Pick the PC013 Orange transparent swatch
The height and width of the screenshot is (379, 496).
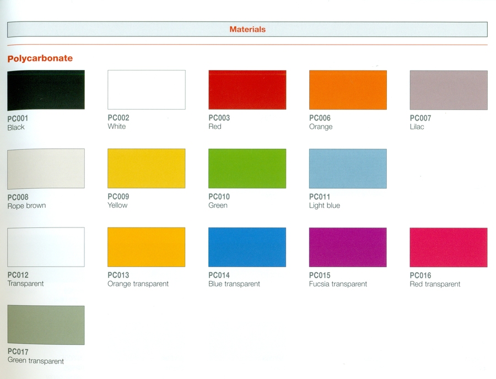click(147, 247)
